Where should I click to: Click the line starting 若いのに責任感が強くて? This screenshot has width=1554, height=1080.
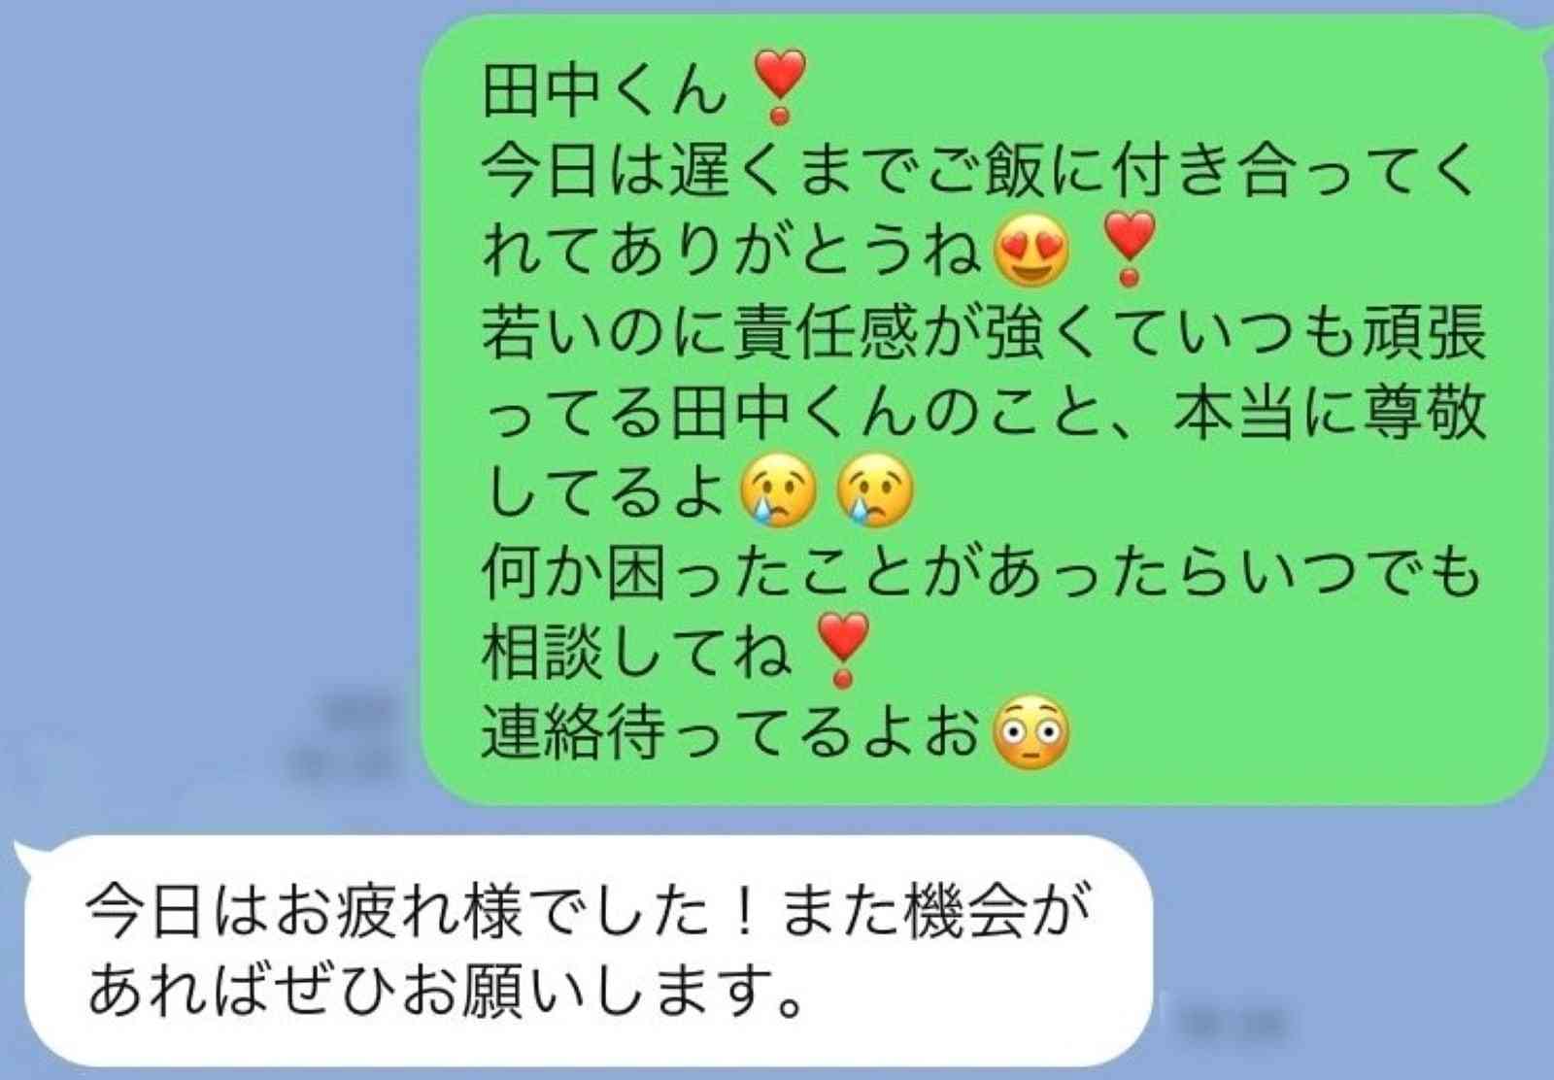(984, 331)
